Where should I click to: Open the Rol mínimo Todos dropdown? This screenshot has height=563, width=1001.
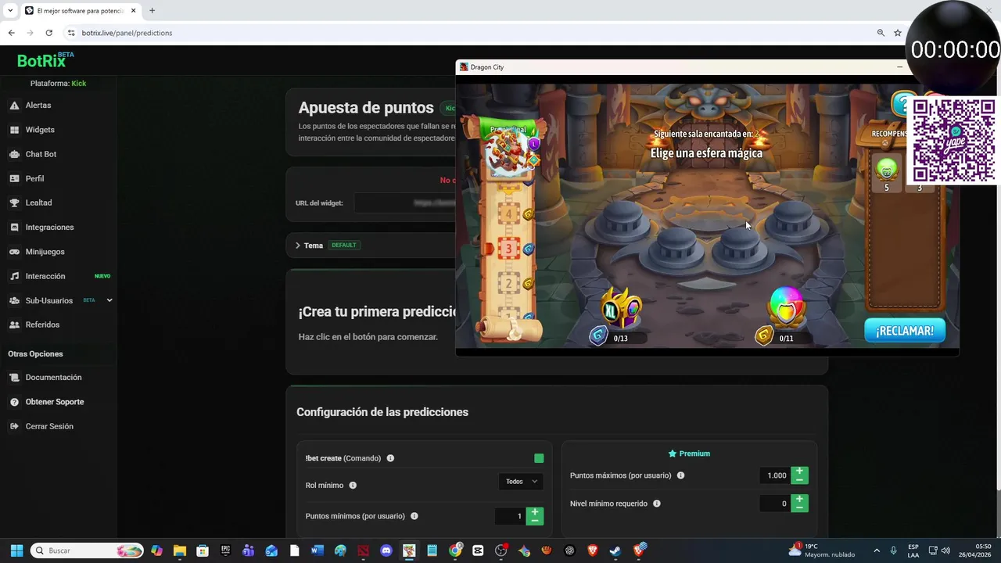521,482
